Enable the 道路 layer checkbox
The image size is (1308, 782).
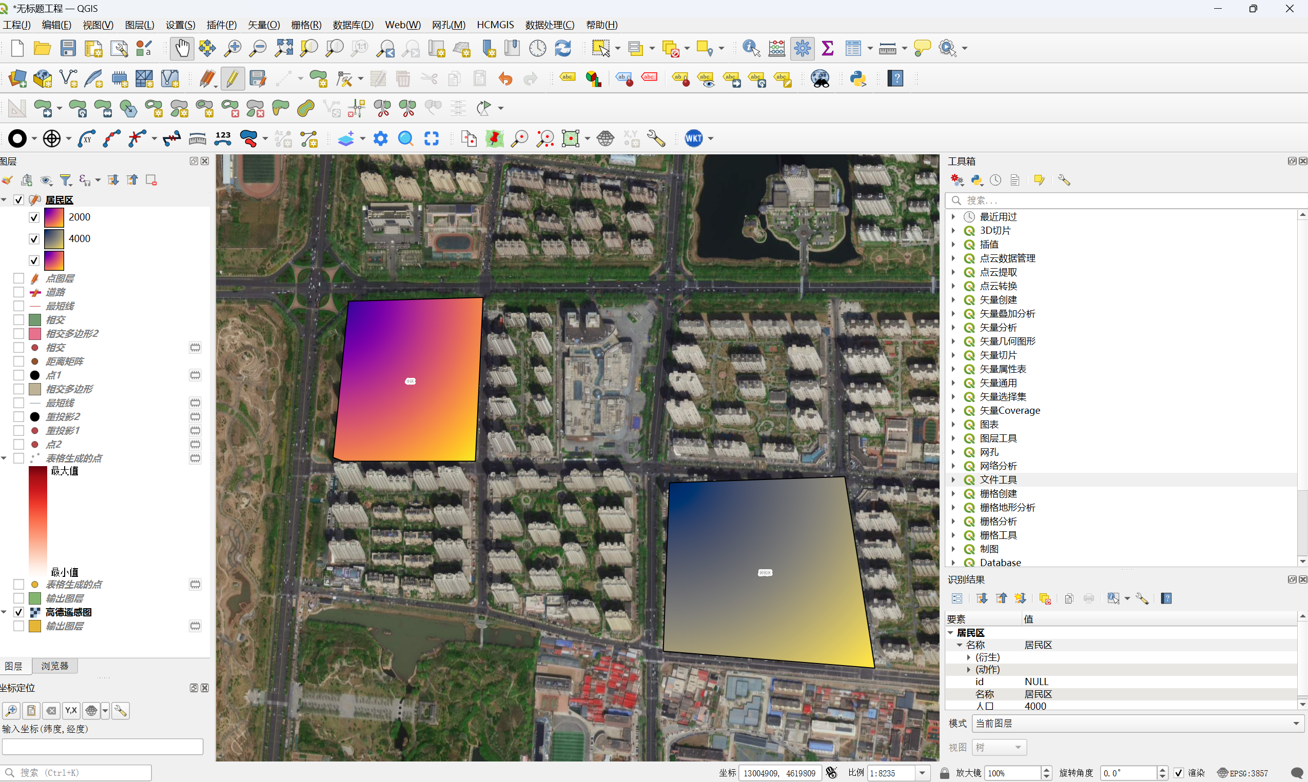pyautogui.click(x=19, y=292)
